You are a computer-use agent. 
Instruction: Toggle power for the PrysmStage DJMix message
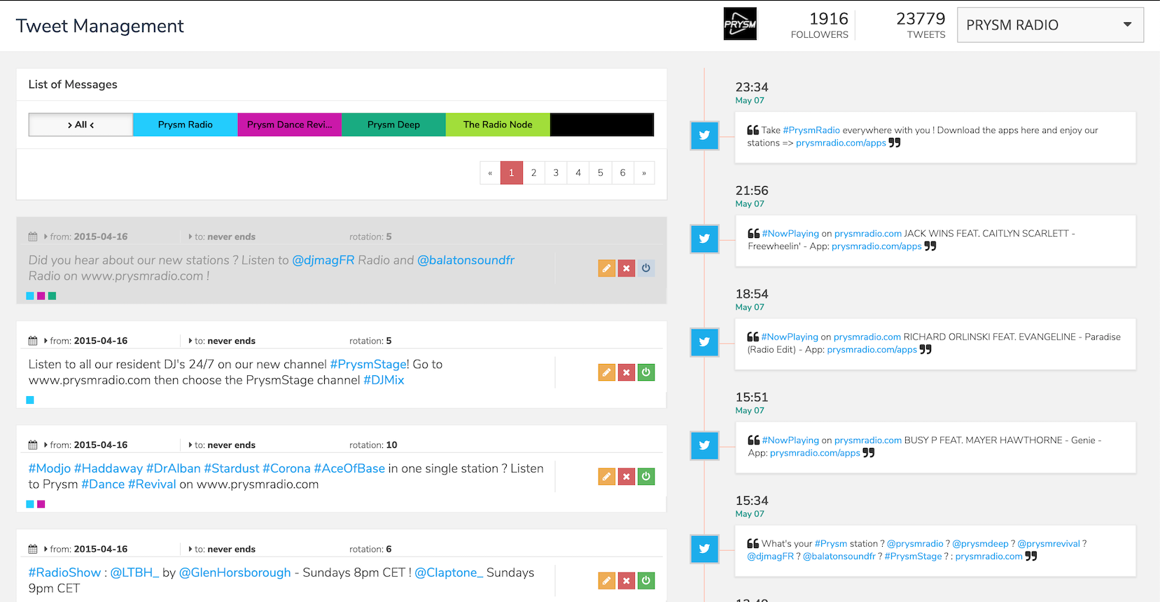coord(646,372)
